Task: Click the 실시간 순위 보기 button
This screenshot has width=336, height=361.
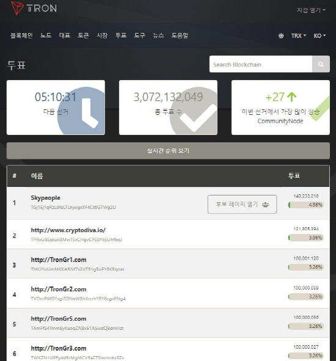Action: tap(168, 151)
